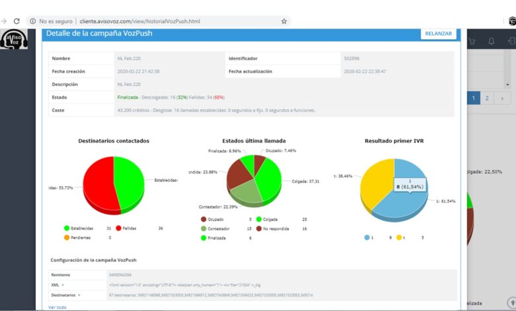Expand the Destinatarios row indicator
Screen dimensions: 516x311
pos(79,295)
